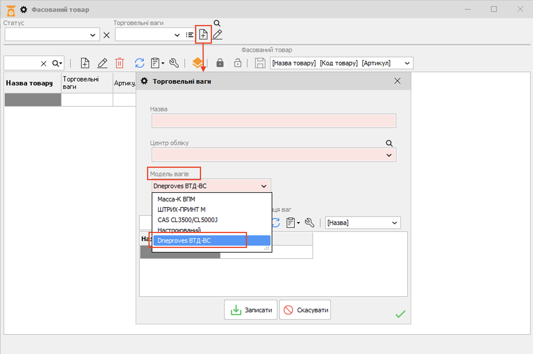533x354 pixels.
Task: Click the edit trade scales pencil icon
Action: (x=217, y=34)
